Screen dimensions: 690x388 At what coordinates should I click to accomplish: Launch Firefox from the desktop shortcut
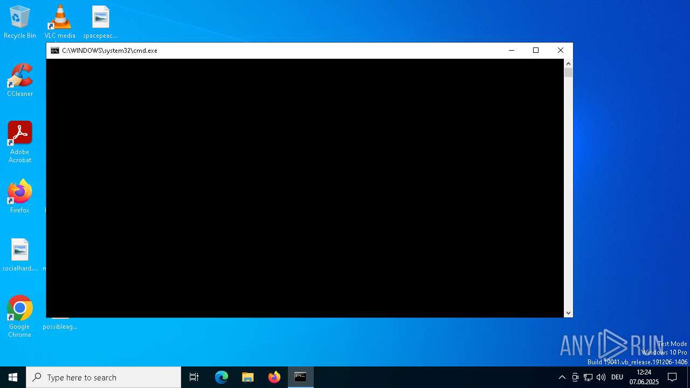[20, 197]
